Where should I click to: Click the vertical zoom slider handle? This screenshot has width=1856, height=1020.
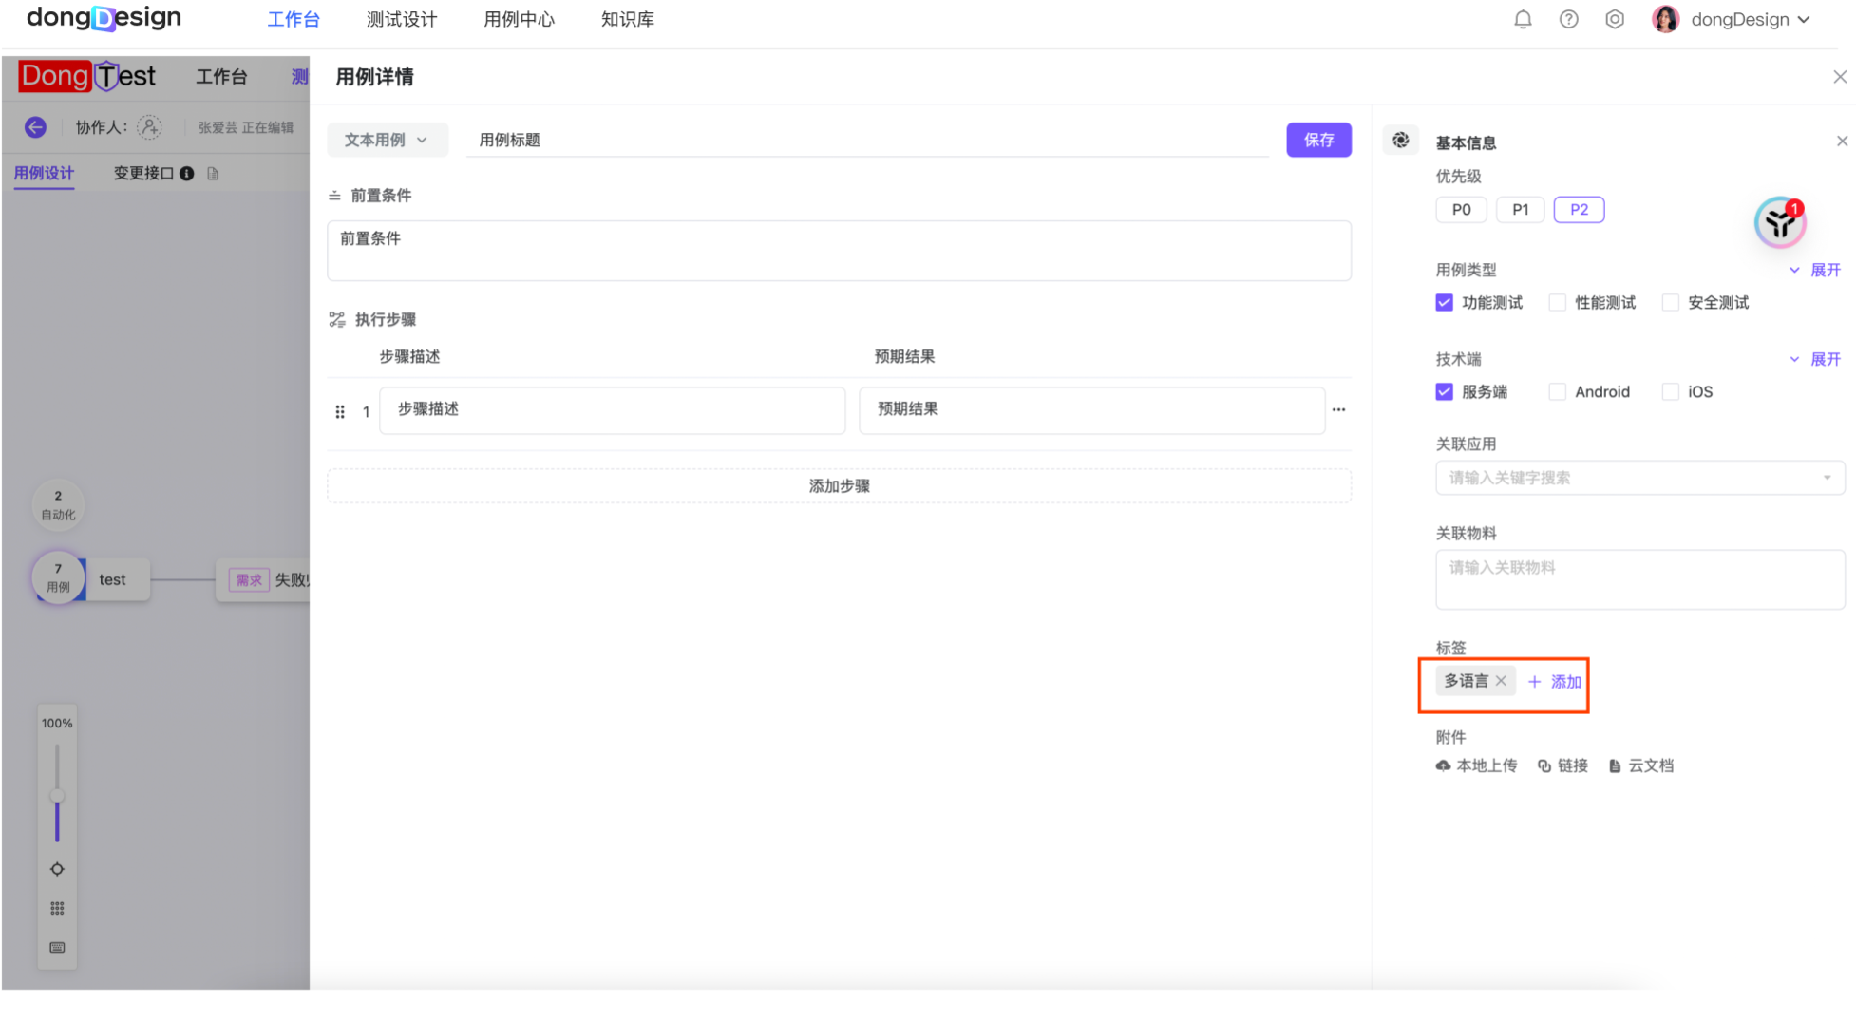coord(57,796)
